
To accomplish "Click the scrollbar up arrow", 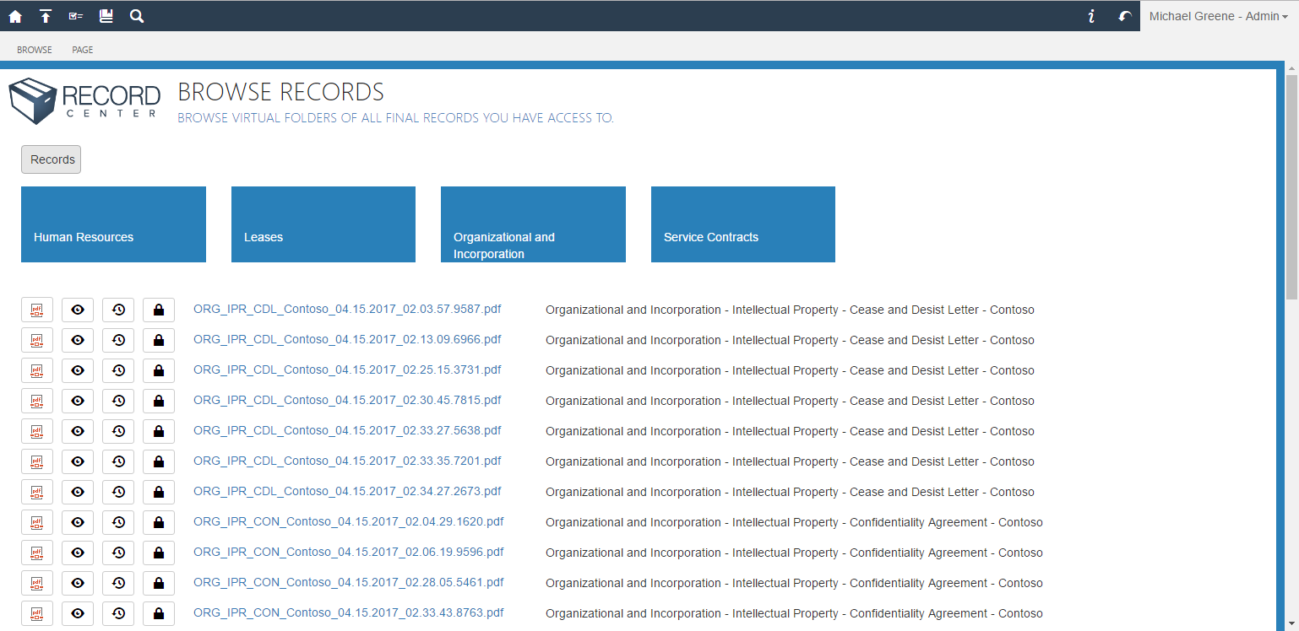I will 1291,67.
